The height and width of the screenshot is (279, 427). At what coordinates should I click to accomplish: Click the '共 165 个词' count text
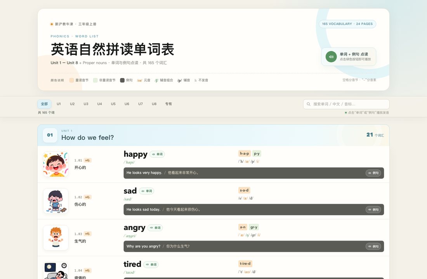click(x=46, y=113)
